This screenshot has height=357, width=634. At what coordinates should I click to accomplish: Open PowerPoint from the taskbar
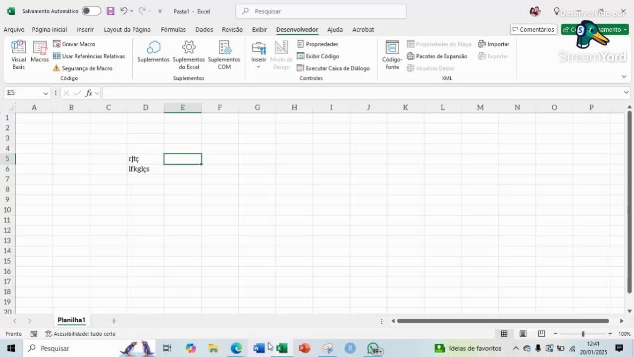tap(304, 348)
